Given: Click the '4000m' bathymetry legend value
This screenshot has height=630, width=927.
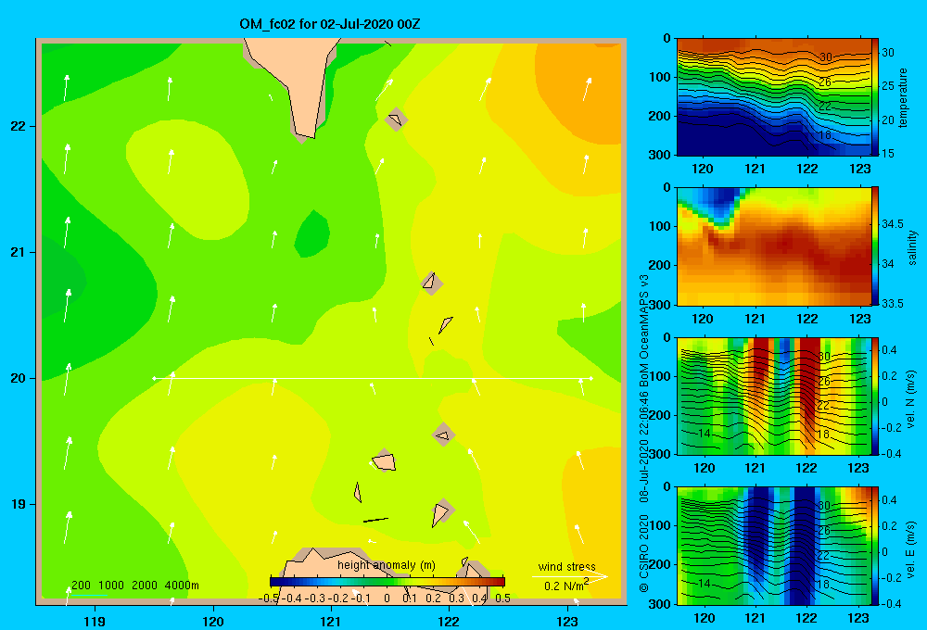Looking at the screenshot, I should tap(182, 586).
